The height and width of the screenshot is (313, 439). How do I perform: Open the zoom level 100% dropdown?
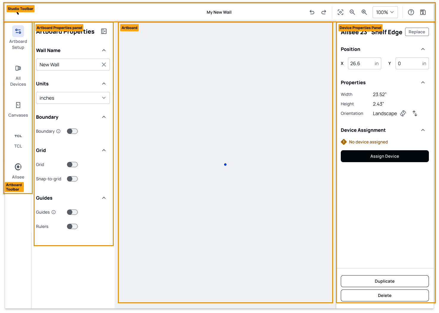tap(385, 12)
